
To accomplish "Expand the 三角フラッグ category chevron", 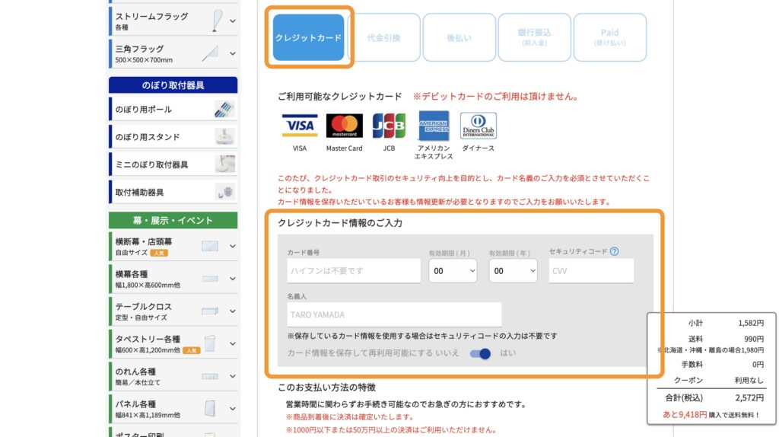I will coord(233,53).
